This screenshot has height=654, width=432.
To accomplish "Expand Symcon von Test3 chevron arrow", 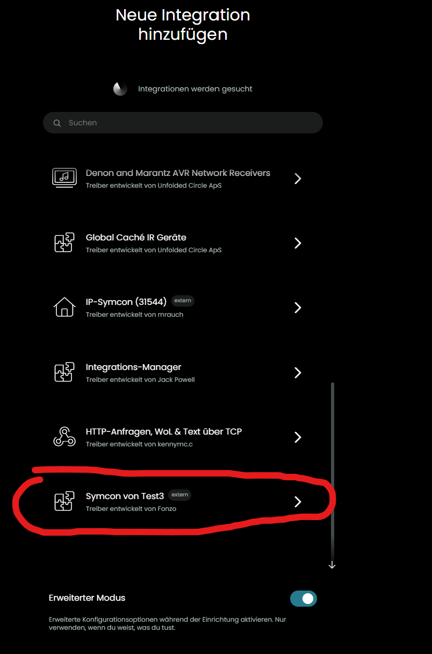I will [298, 502].
